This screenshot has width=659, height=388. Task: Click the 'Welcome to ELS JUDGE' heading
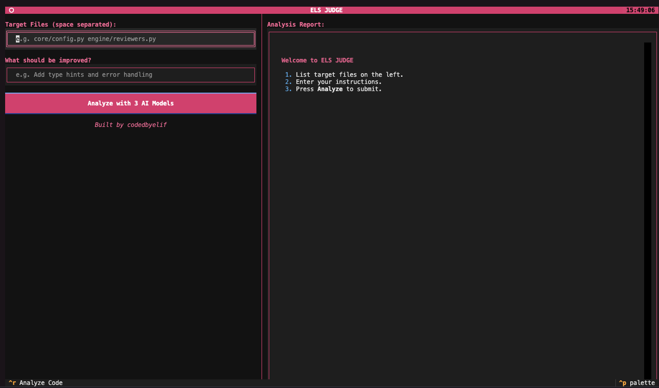click(317, 60)
